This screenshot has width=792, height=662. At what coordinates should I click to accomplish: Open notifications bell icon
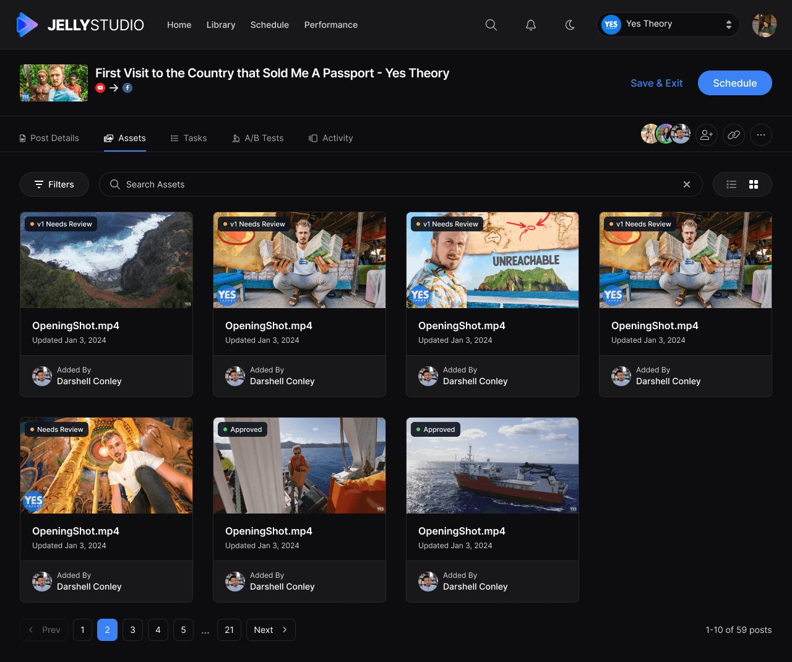pyautogui.click(x=531, y=25)
